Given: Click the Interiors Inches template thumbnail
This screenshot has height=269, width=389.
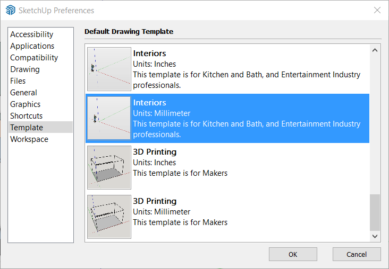Looking at the screenshot, I should click(x=109, y=69).
